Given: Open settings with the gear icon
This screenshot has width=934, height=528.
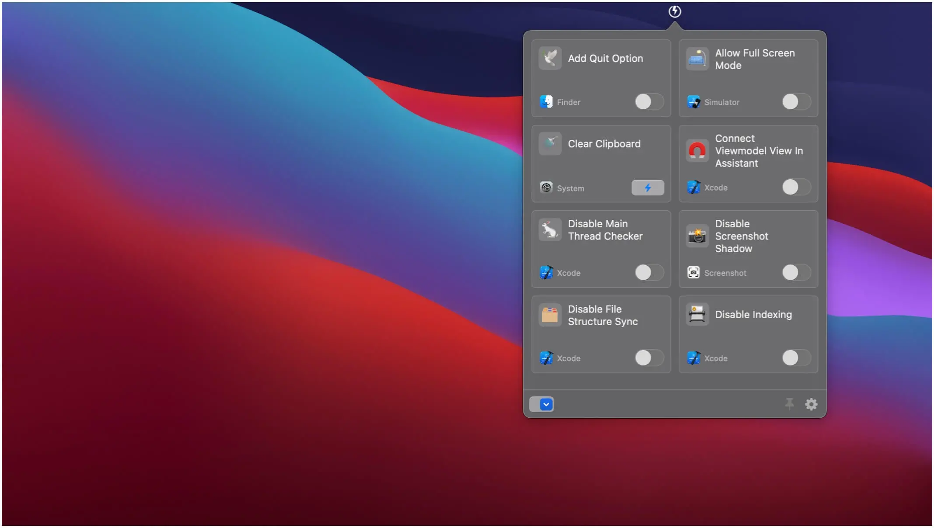Looking at the screenshot, I should [x=811, y=404].
